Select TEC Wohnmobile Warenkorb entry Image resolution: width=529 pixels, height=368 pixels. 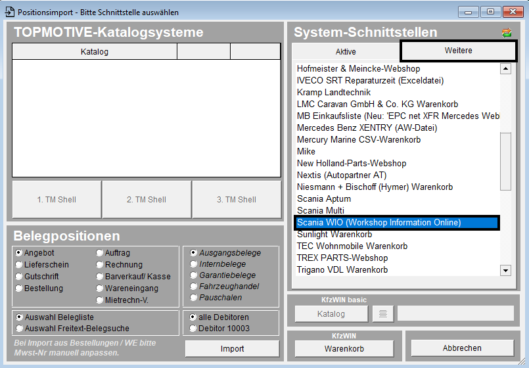(398, 246)
